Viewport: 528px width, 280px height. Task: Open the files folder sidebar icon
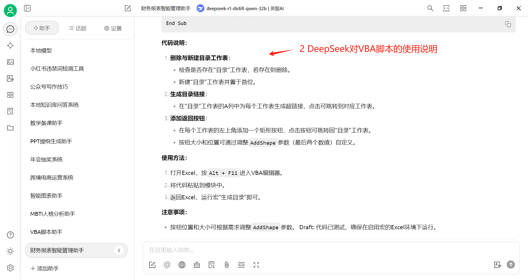tap(10, 128)
